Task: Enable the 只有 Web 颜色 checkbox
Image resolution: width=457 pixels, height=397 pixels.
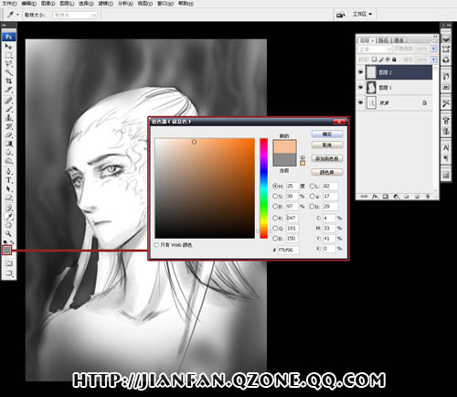Action: pos(156,245)
